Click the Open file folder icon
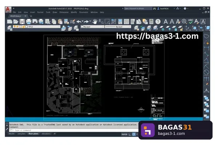 (16, 21)
